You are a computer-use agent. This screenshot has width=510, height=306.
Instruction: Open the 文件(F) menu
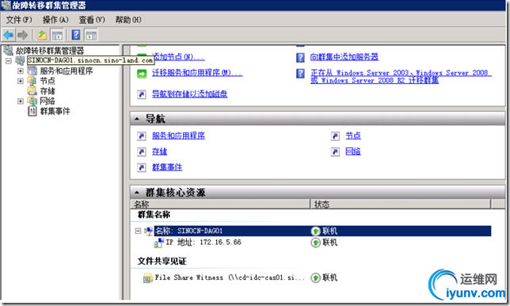19,20
